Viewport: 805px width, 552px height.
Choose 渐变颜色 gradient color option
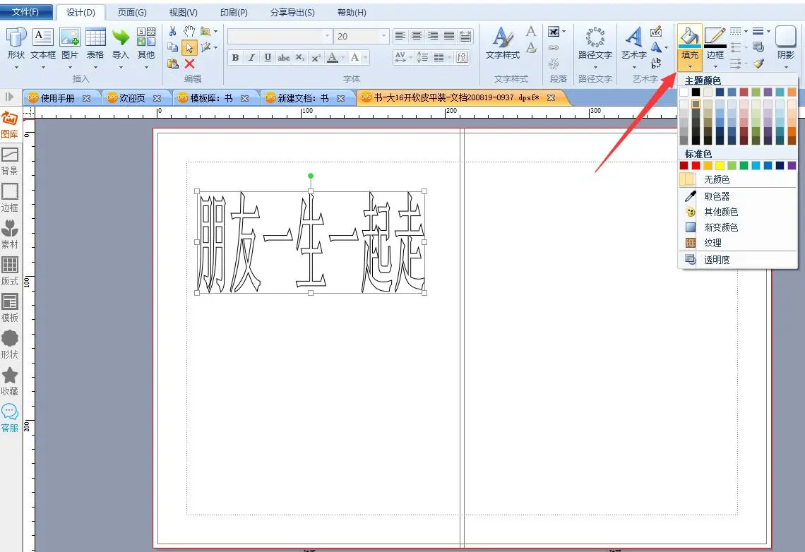[720, 227]
